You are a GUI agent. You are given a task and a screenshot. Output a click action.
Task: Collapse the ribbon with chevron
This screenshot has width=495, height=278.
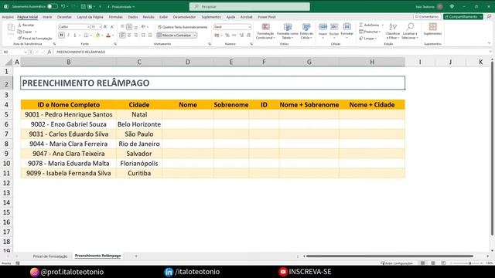pyautogui.click(x=489, y=43)
